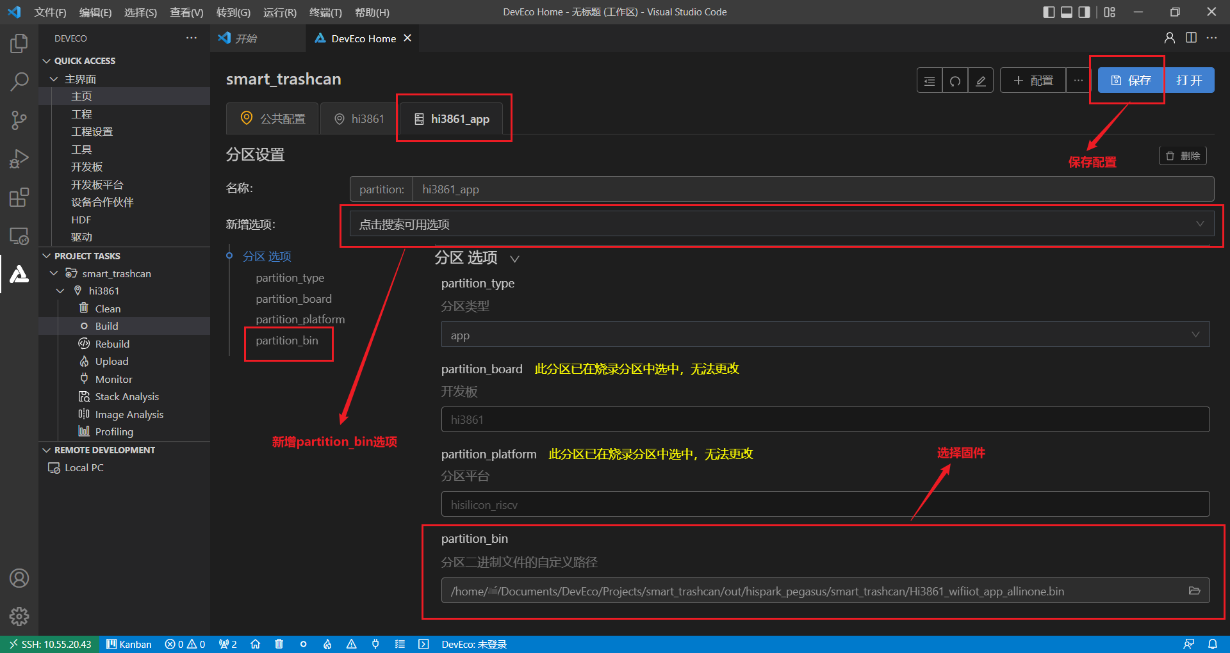Toggle the bottom panel layout button
The height and width of the screenshot is (653, 1230).
pos(1067,12)
